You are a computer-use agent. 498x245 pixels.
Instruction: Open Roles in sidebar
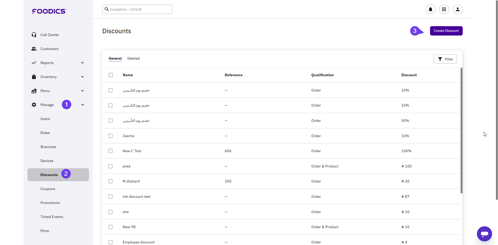pos(45,133)
